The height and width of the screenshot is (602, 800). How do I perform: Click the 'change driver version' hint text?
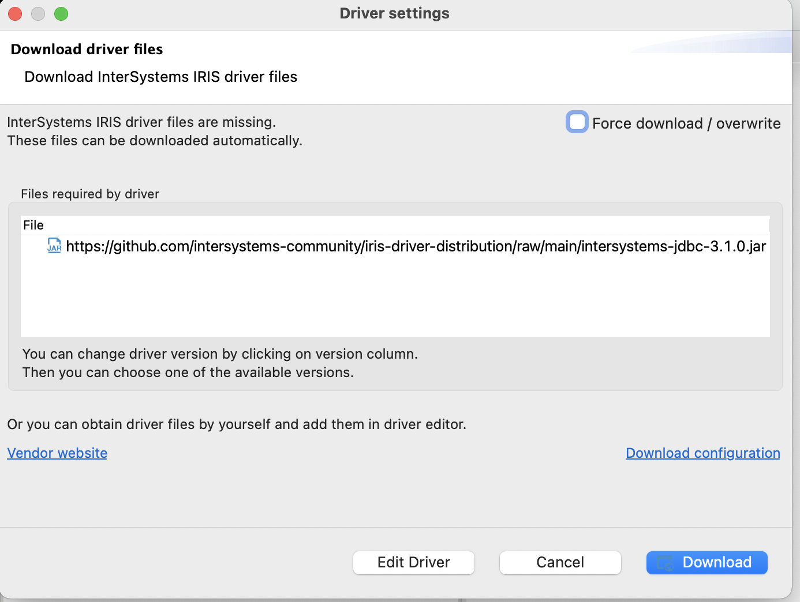point(219,354)
